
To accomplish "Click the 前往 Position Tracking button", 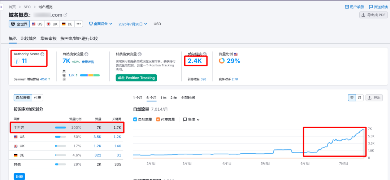I will 136,78.
